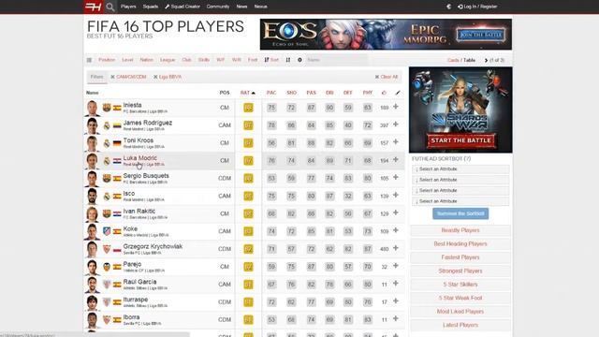Open the News menu

click(241, 7)
